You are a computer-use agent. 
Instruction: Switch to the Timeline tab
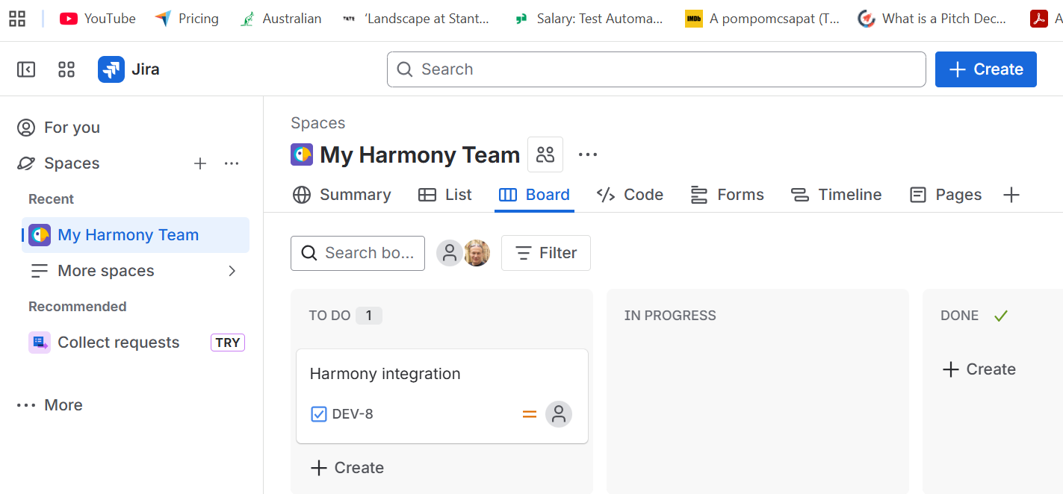pyautogui.click(x=836, y=195)
